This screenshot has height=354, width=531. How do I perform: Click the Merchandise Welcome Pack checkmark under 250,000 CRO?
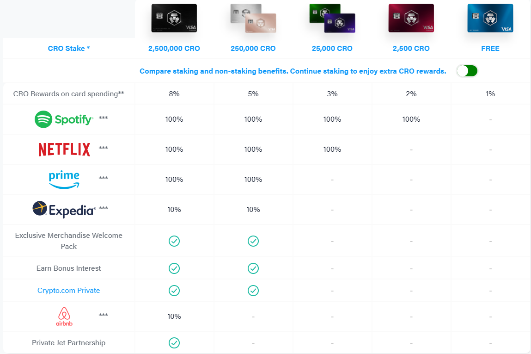coord(253,241)
